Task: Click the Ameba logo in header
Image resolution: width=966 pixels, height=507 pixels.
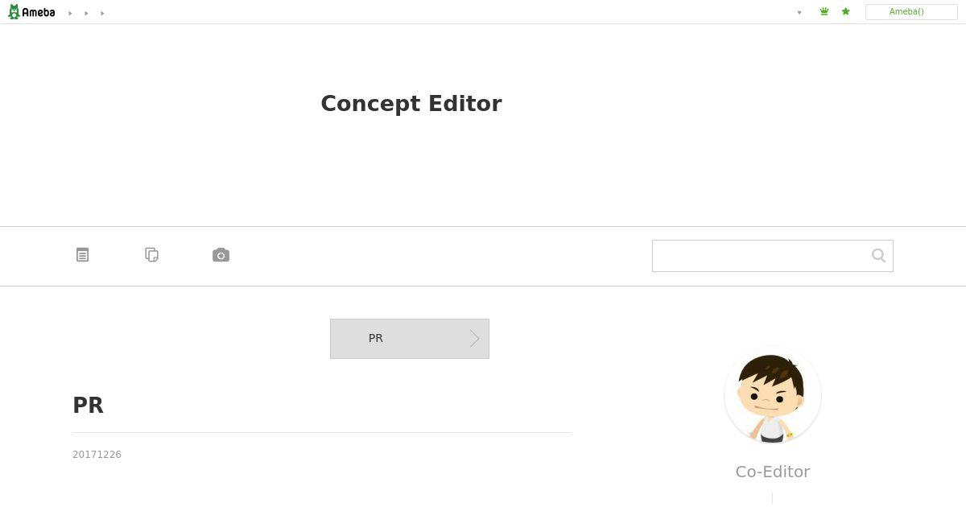Action: [31, 12]
